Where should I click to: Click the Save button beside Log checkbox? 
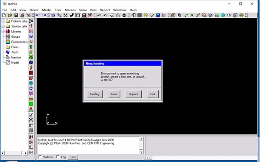(73, 157)
